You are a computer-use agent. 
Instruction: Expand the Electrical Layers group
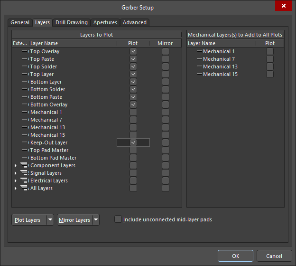[x=16, y=180]
